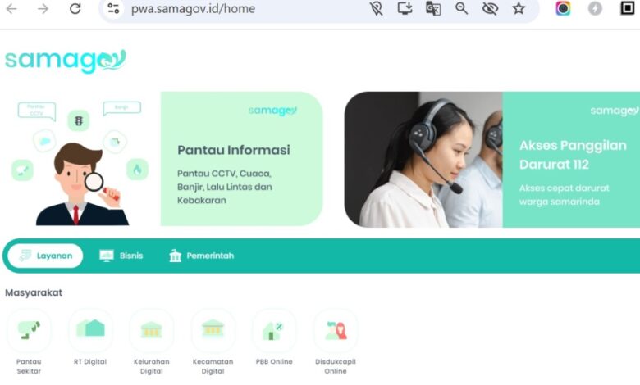Click the zoom magnifier icon in address bar
The width and height of the screenshot is (640, 385).
click(461, 8)
